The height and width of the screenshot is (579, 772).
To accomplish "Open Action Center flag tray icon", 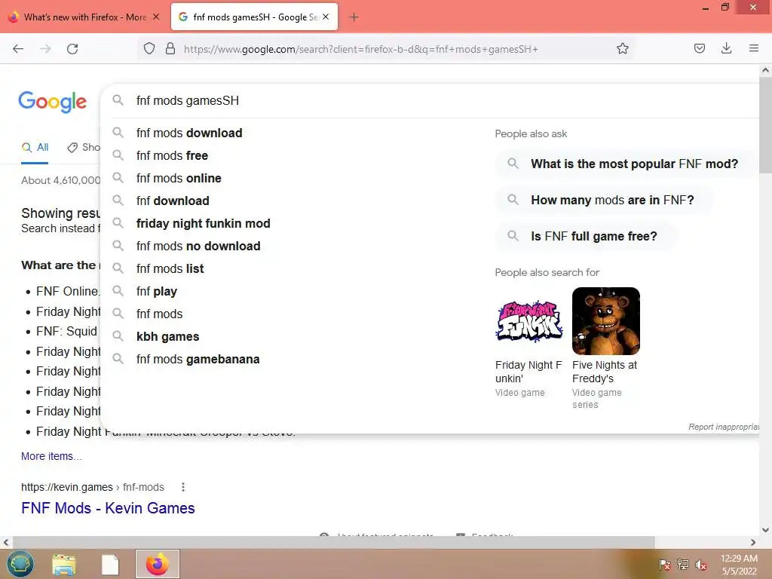I will [x=664, y=564].
